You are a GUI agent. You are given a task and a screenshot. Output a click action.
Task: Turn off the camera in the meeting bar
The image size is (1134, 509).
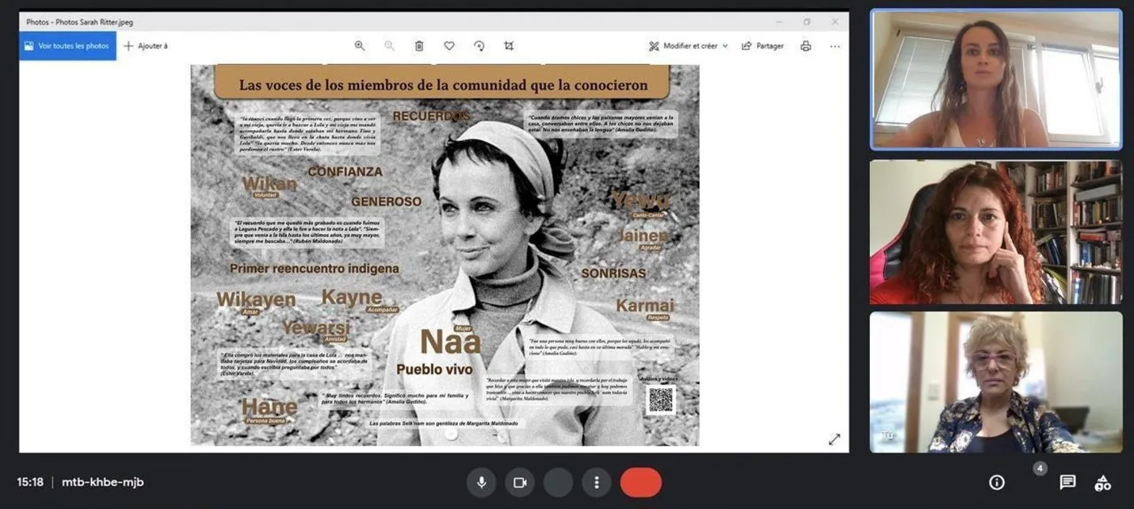(520, 482)
